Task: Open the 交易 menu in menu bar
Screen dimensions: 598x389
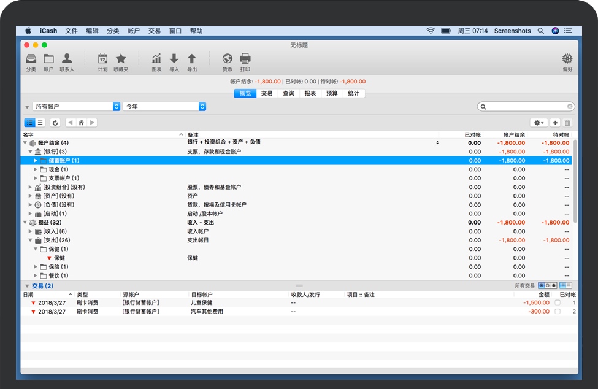Action: point(154,31)
